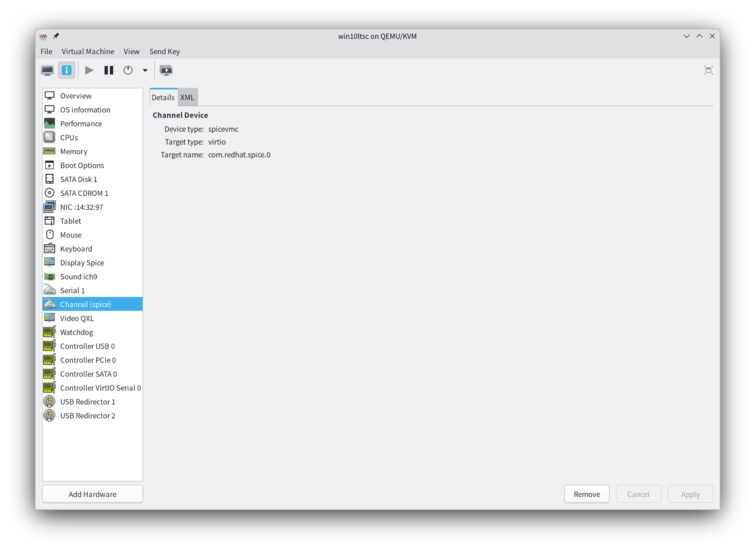This screenshot has width=755, height=551.
Task: Open the Send Key menu
Action: (164, 51)
